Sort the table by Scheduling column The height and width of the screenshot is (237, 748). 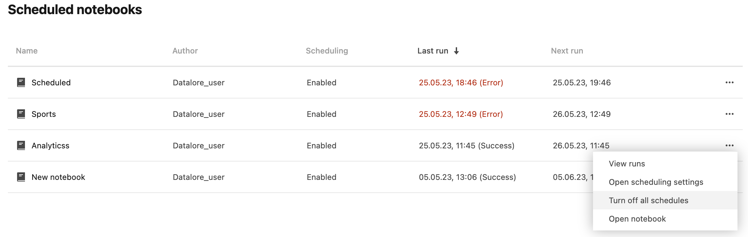(327, 51)
